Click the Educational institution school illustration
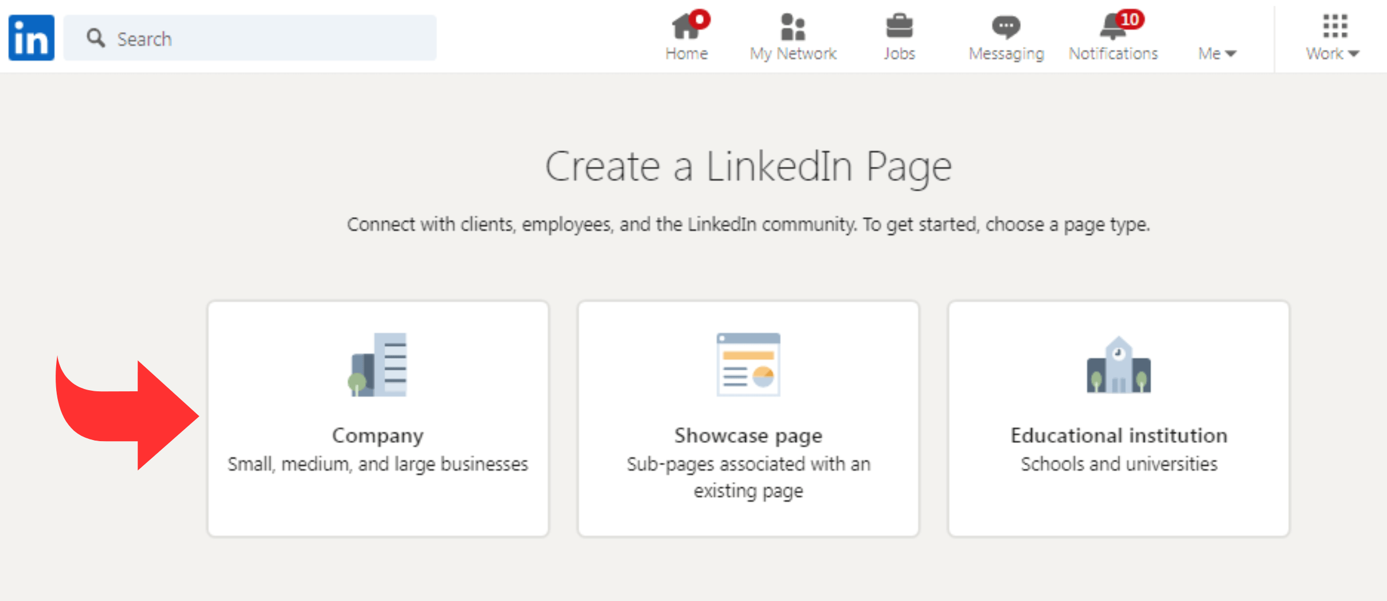This screenshot has height=601, width=1387. [1118, 366]
